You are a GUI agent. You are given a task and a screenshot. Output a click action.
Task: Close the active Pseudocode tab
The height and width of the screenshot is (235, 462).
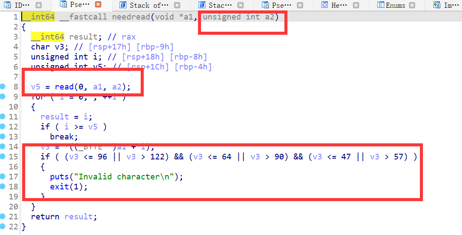(x=98, y=5)
